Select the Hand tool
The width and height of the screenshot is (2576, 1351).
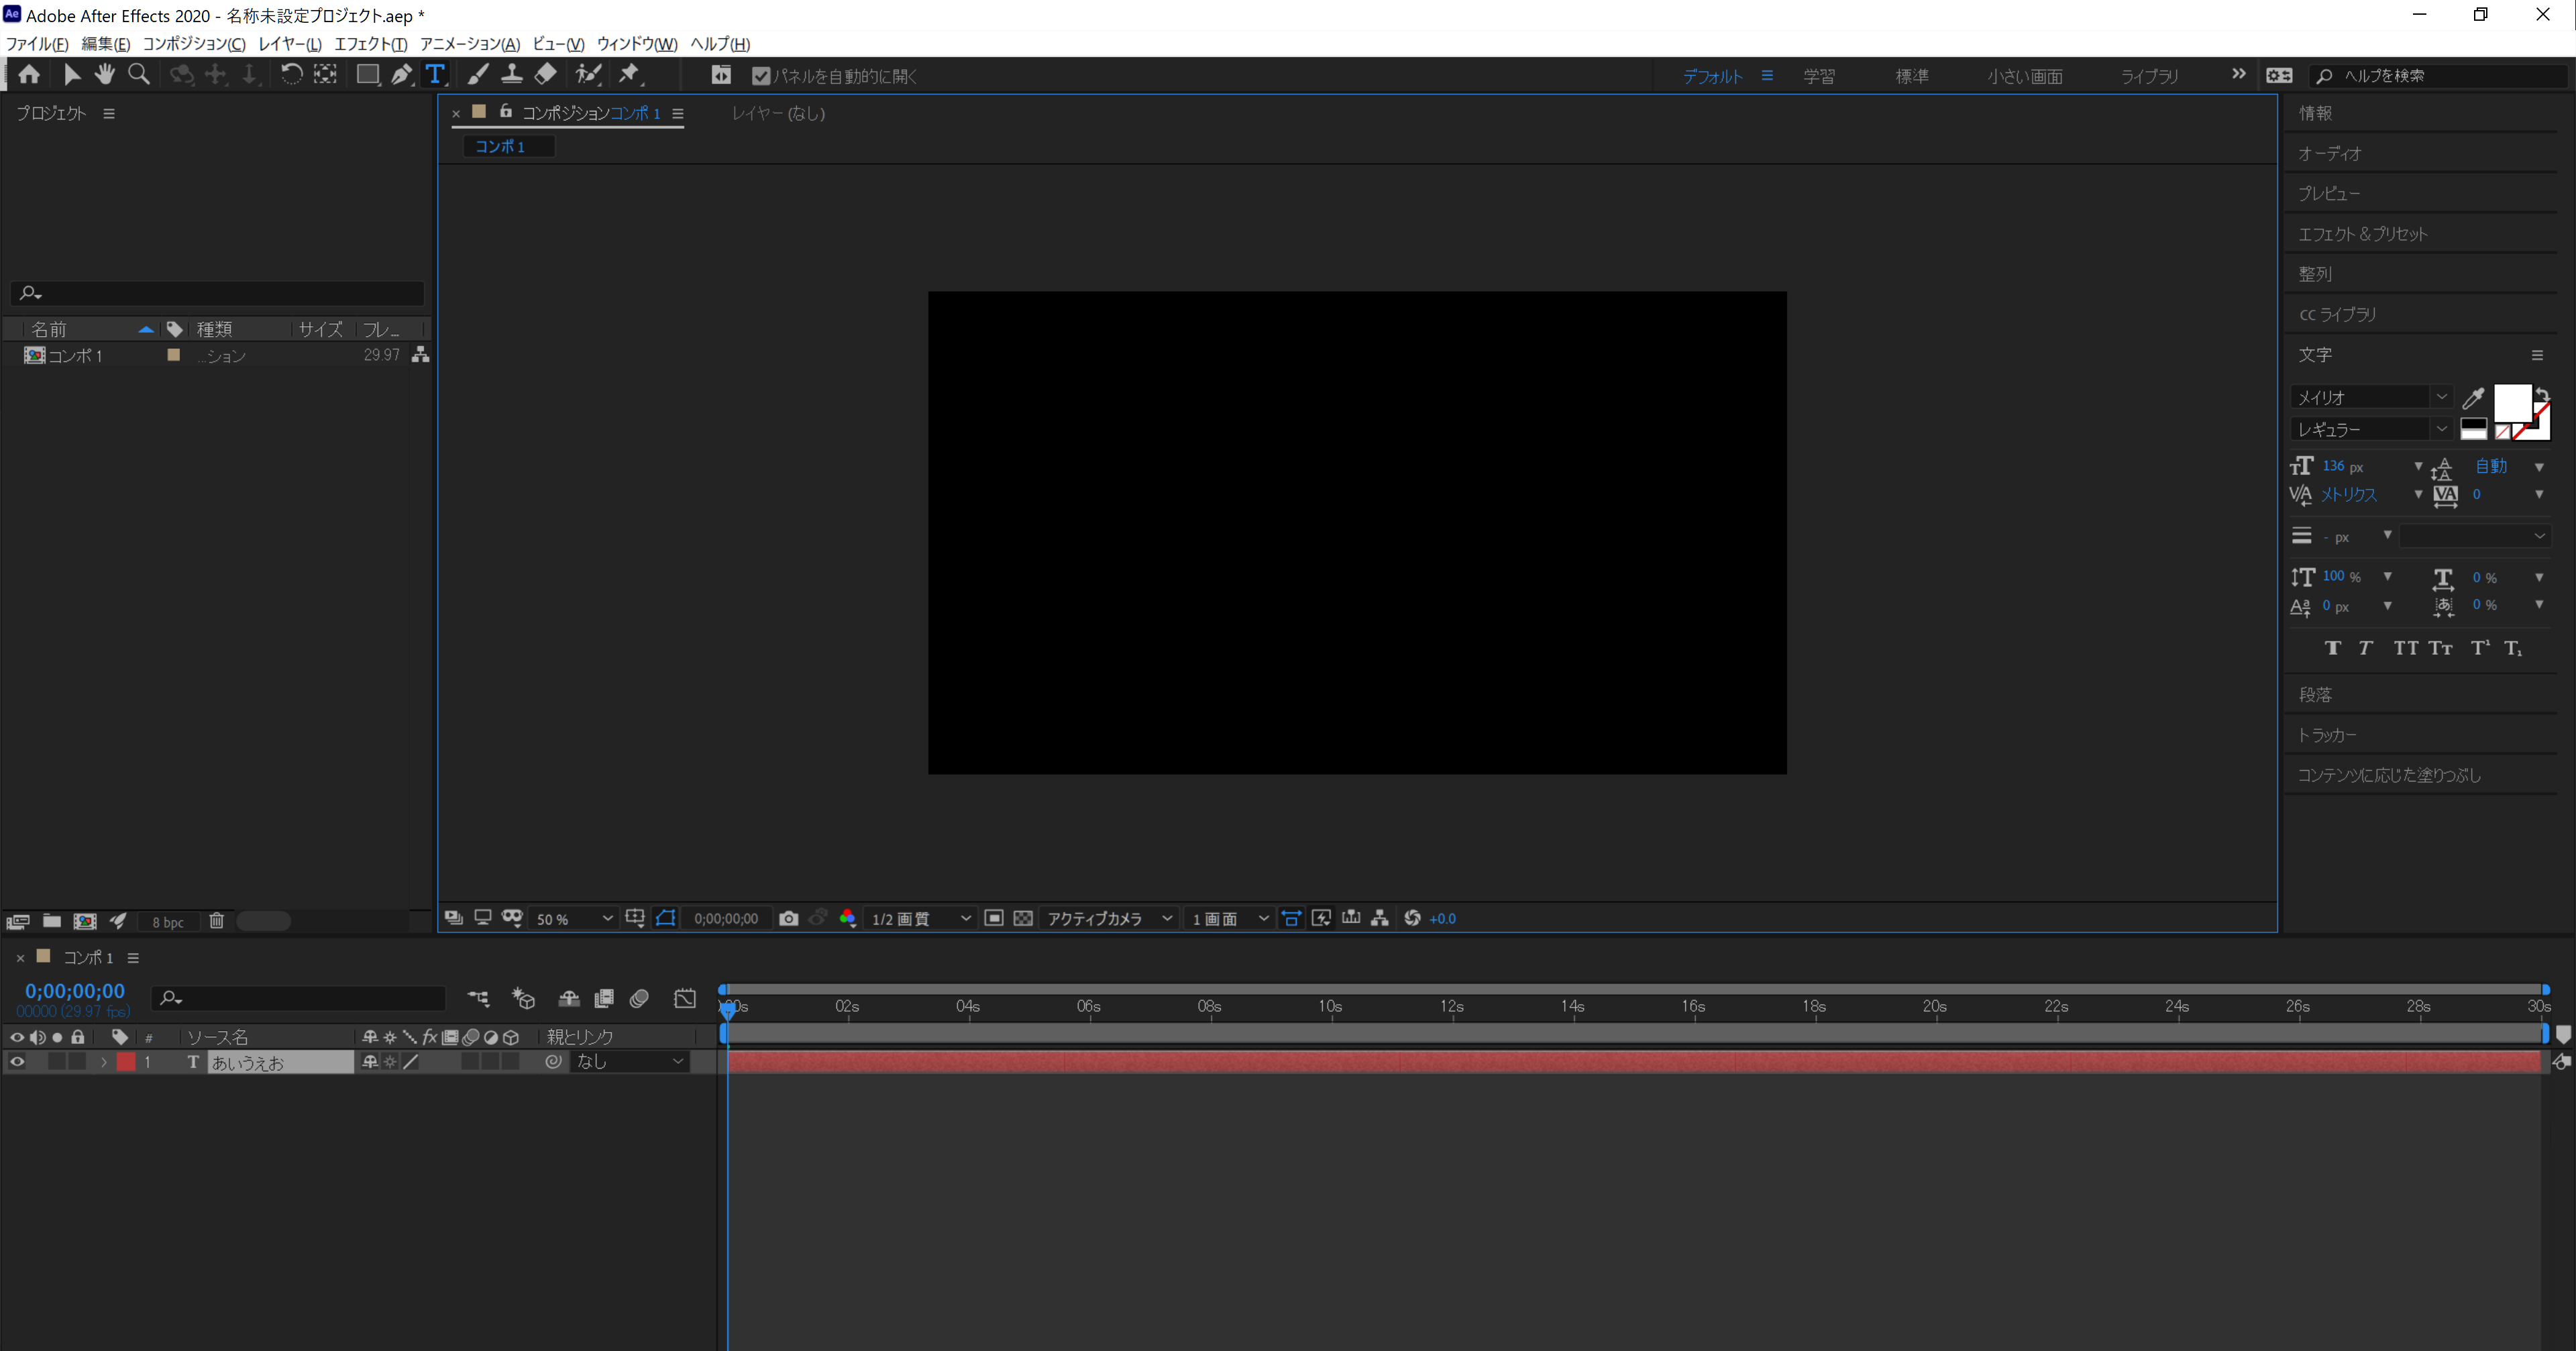[x=105, y=75]
